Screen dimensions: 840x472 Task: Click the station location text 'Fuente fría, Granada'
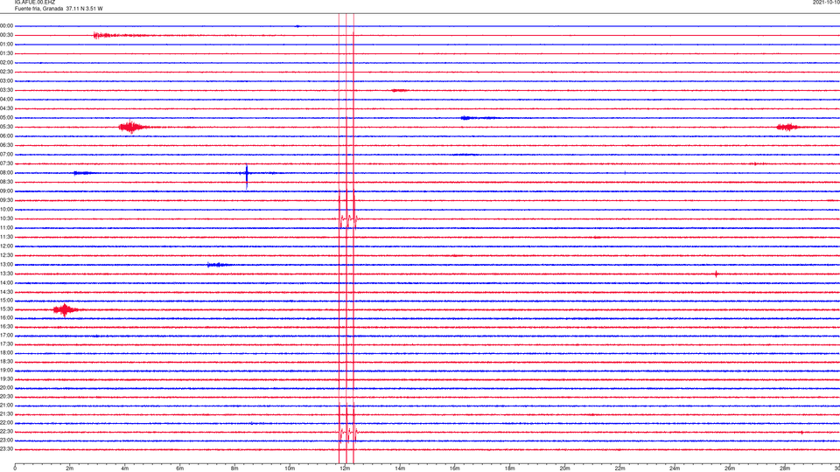[x=38, y=9]
